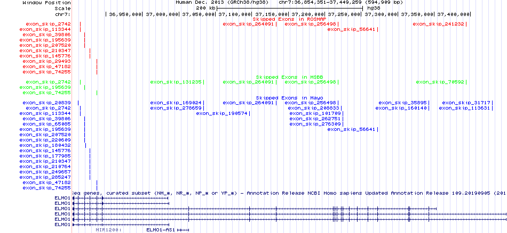Select the 'Skipped Exons in Mayo' track title
The width and height of the screenshot is (507, 233).
click(288, 98)
